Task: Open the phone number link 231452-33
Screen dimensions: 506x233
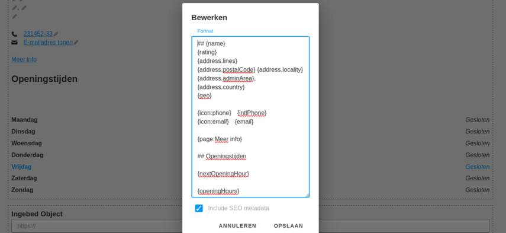Action: pyautogui.click(x=38, y=34)
